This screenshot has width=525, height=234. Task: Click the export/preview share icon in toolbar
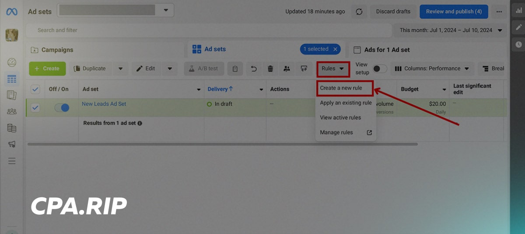(303, 69)
